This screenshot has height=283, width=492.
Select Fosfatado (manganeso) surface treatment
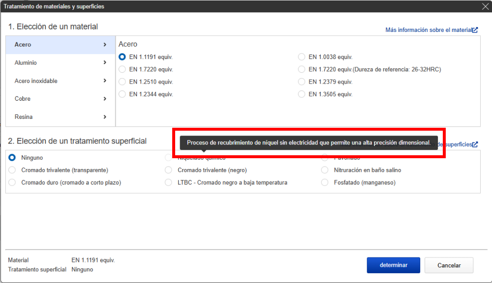(x=325, y=182)
